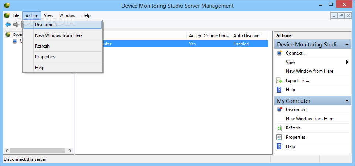This screenshot has height=166, width=355.
Task: Click New Window from Here under Device Monitoring Studio
Action: tap(310, 71)
